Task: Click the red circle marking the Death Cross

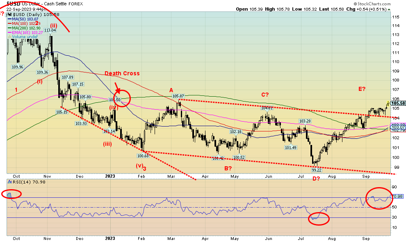Action: click(x=122, y=99)
